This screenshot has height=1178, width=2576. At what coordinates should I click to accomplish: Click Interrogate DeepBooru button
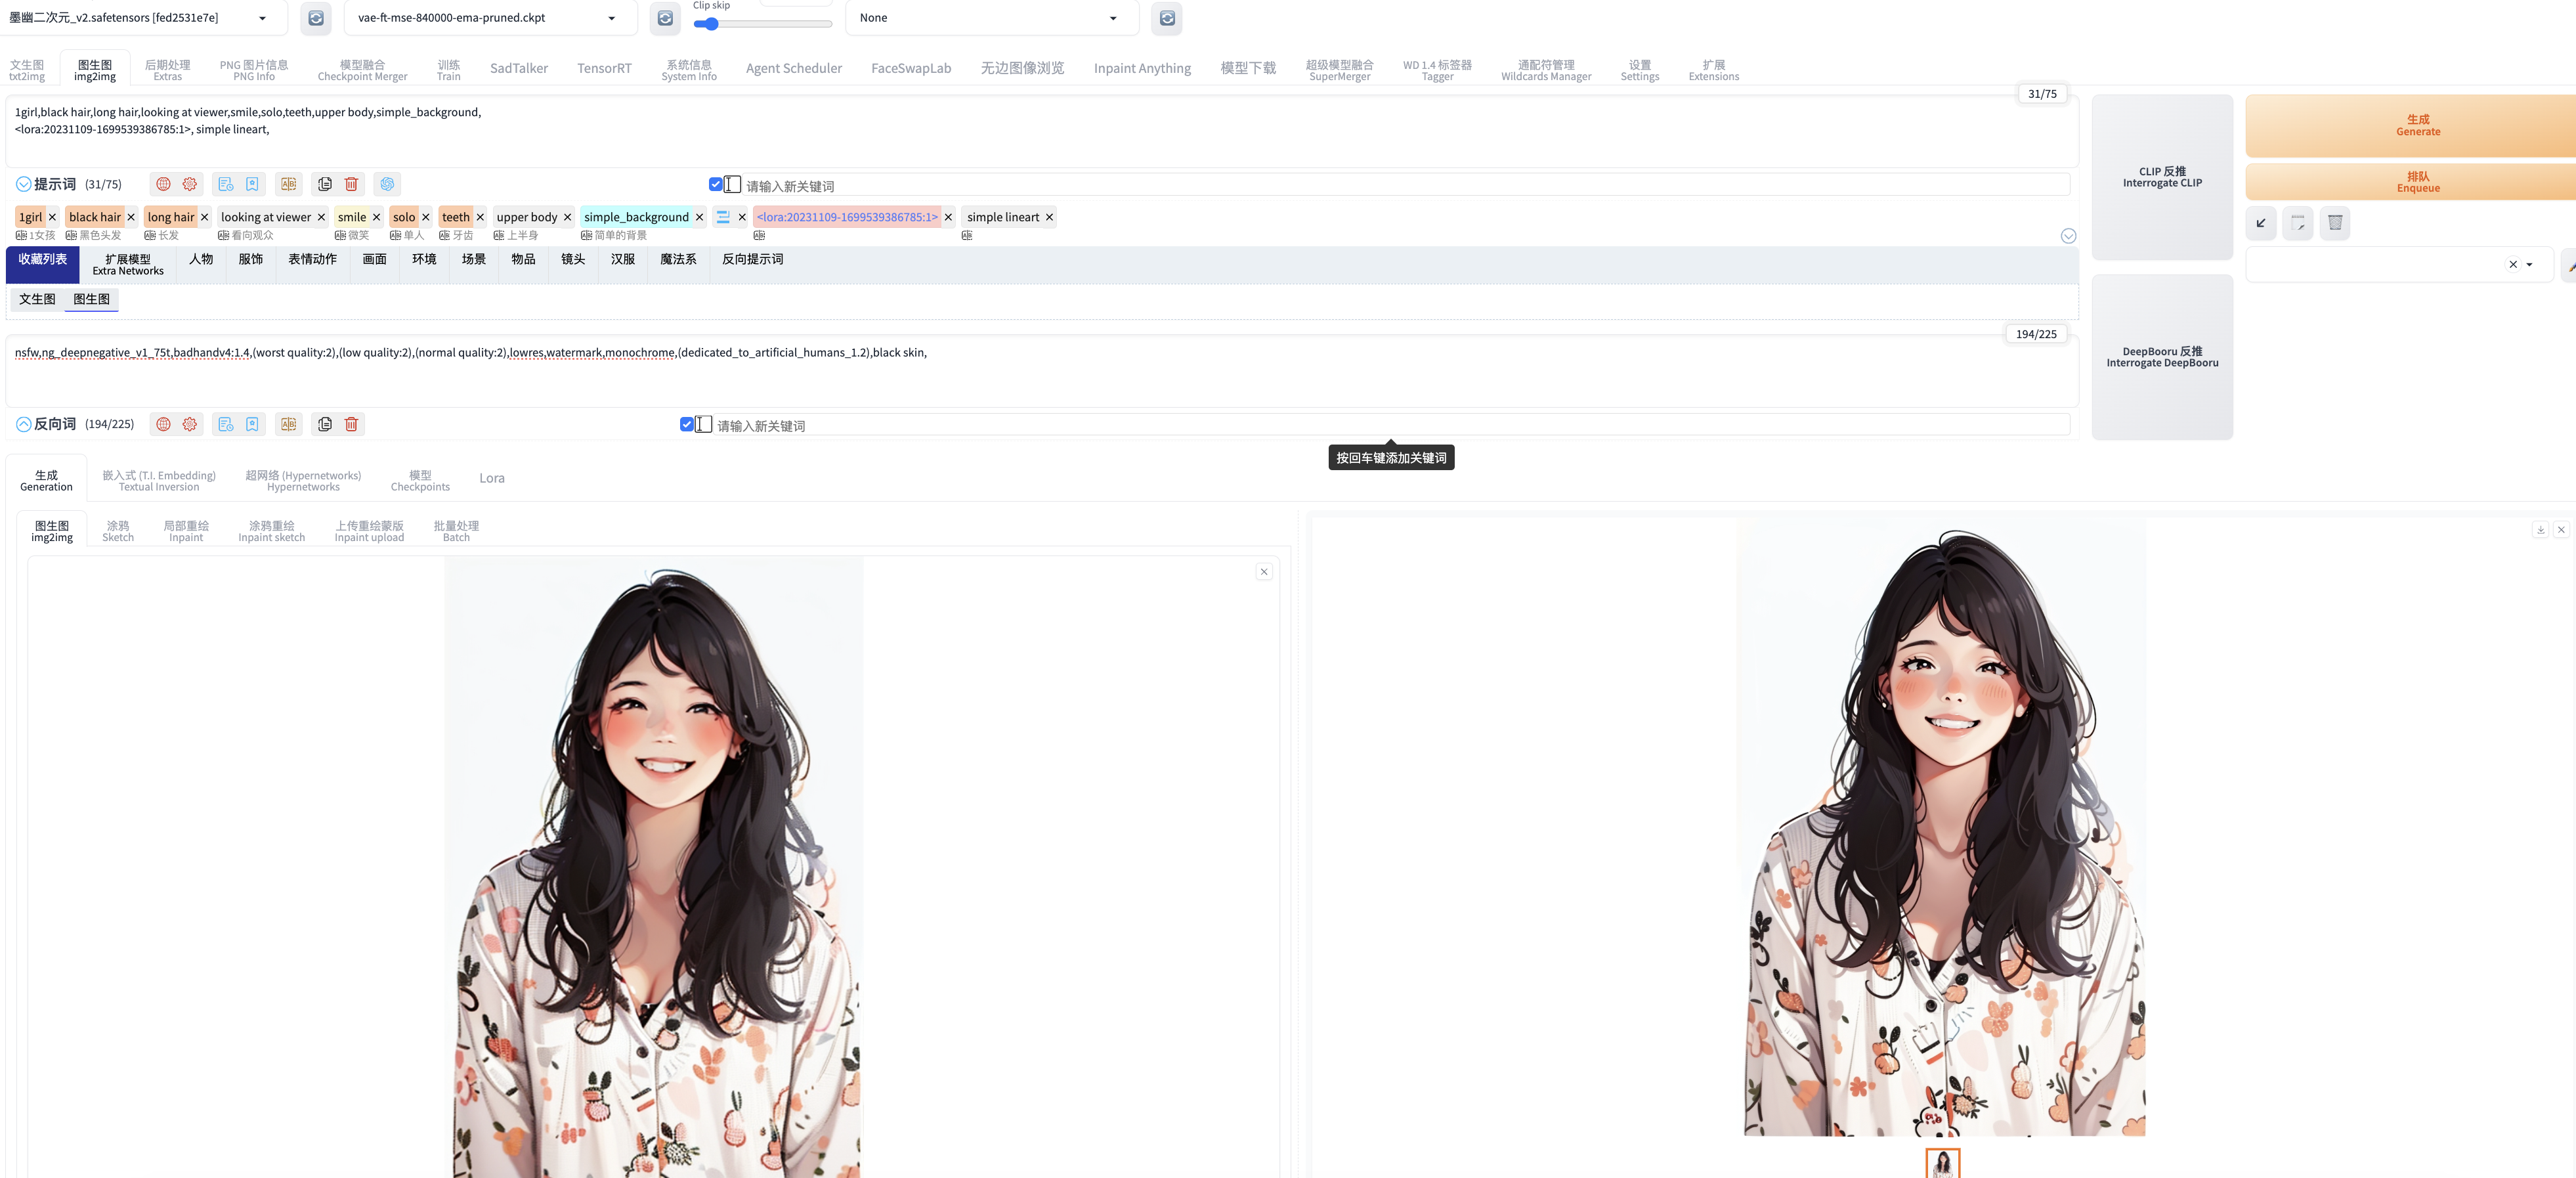[x=2162, y=357]
